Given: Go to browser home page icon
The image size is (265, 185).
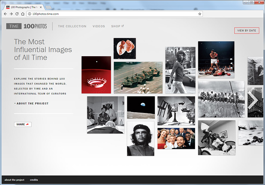Looking at the screenshot, I should [23, 14].
